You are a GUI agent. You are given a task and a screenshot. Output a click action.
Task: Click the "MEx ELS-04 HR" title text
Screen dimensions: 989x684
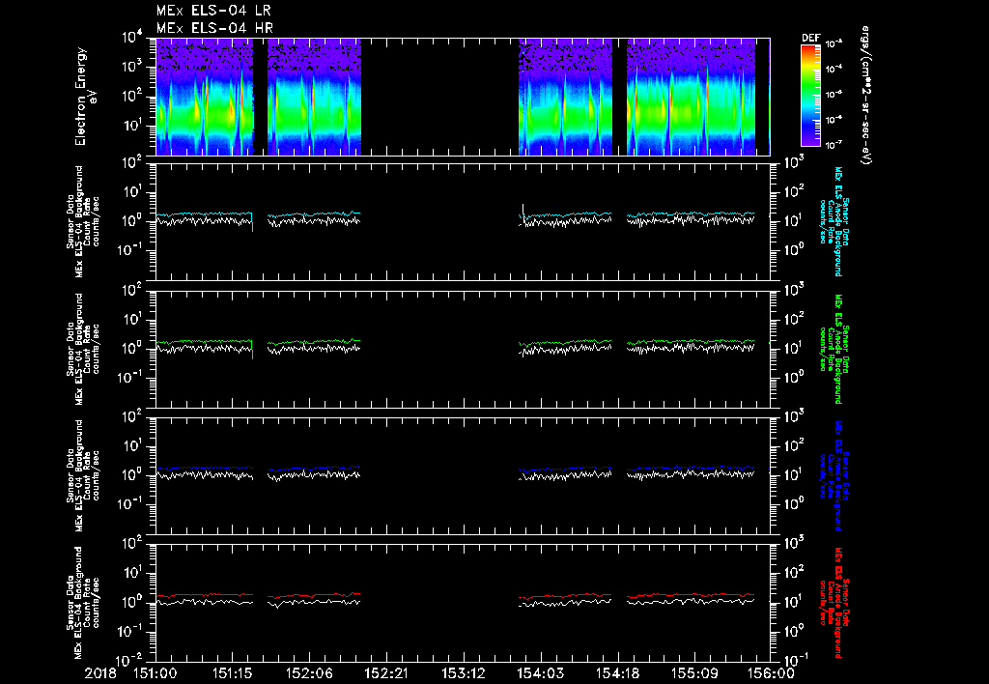(x=214, y=28)
